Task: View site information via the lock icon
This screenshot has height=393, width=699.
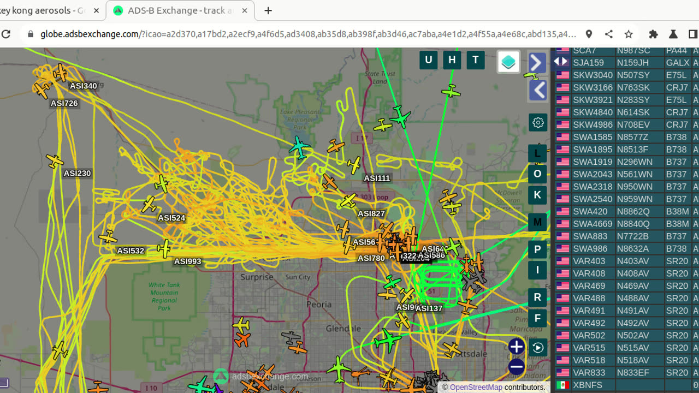Action: point(31,34)
